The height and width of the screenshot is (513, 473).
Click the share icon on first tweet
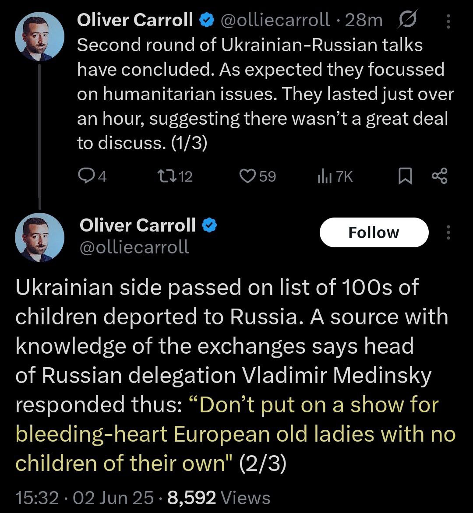coord(440,176)
